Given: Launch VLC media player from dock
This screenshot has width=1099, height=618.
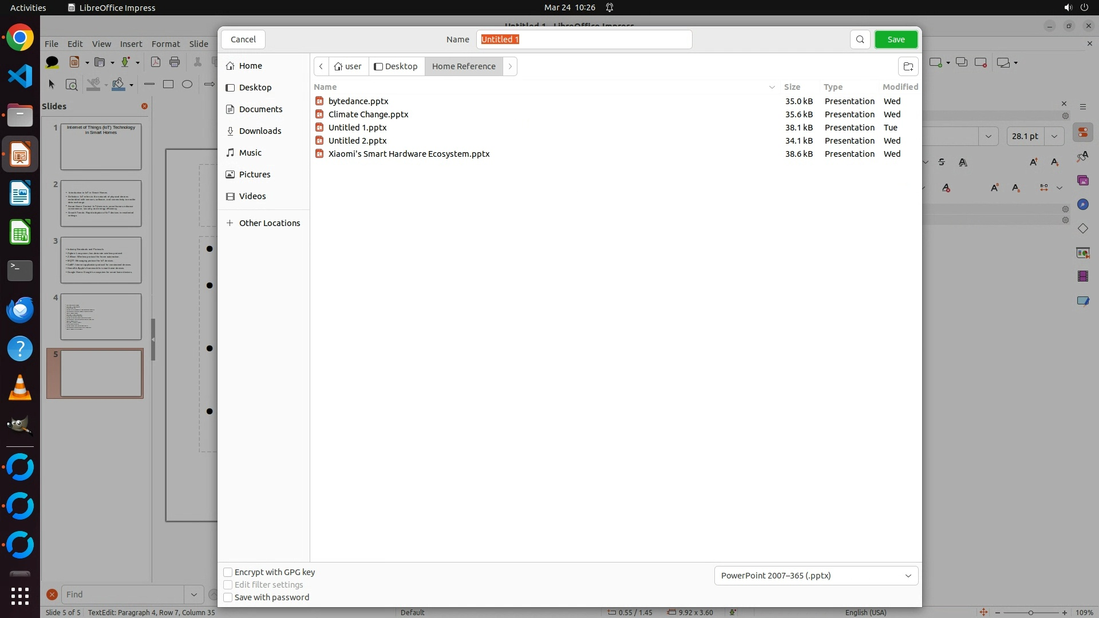Looking at the screenshot, I should coord(20,388).
